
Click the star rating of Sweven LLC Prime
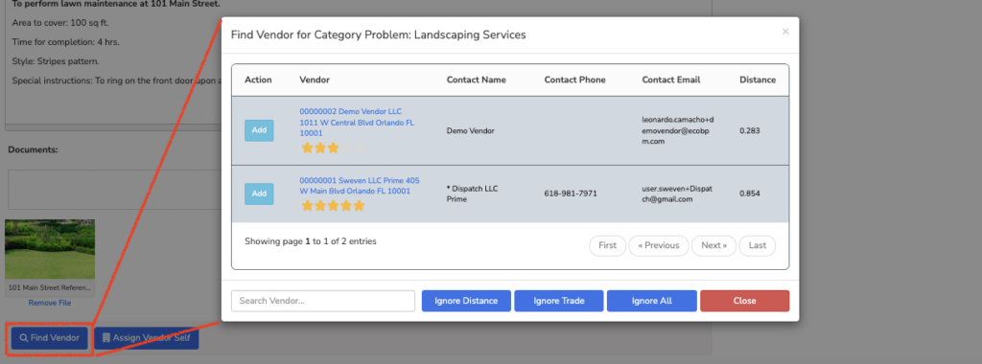coord(333,205)
